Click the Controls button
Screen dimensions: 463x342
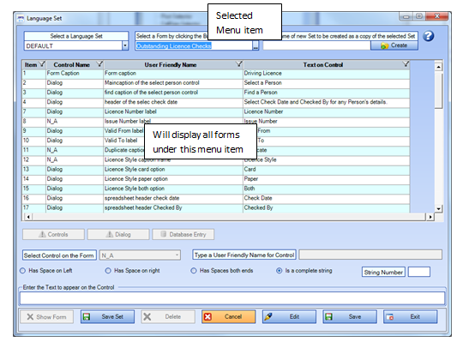coord(53,234)
